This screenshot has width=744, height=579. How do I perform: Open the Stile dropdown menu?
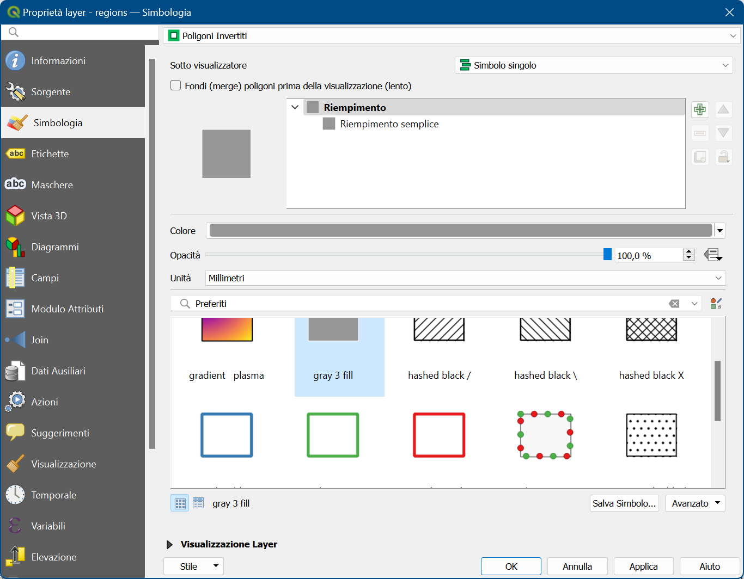[x=193, y=566]
